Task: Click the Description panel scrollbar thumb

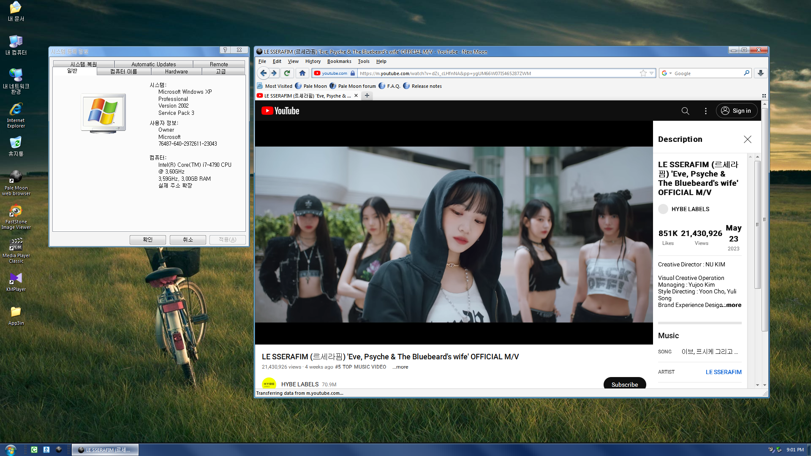Action: (x=757, y=225)
